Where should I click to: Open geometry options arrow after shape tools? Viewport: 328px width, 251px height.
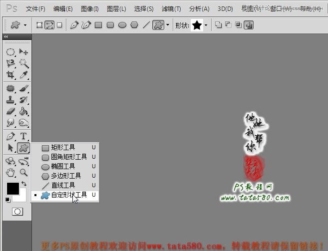click(168, 25)
